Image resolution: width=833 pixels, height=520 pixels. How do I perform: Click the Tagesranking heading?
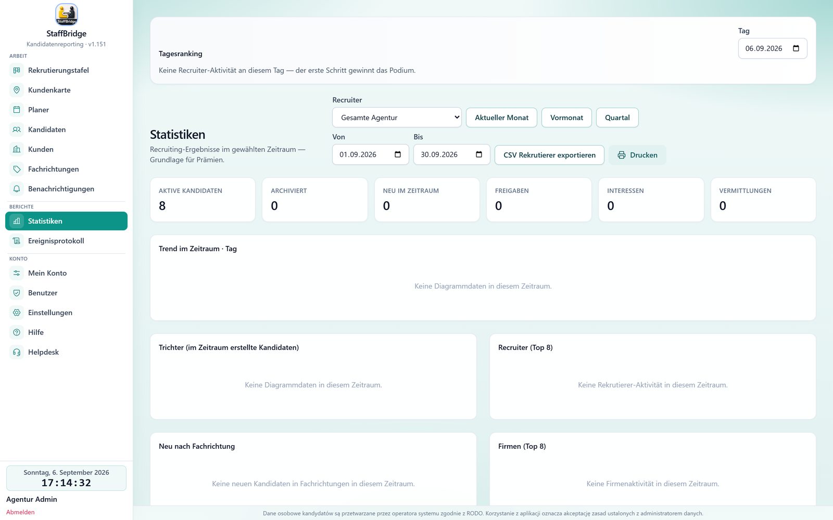click(x=181, y=54)
